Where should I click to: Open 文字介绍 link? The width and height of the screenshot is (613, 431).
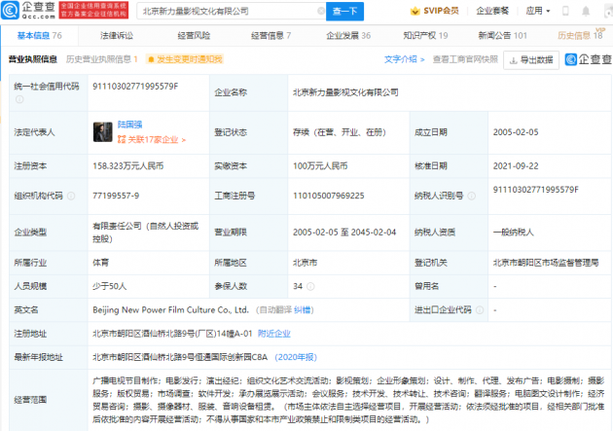pyautogui.click(x=404, y=59)
